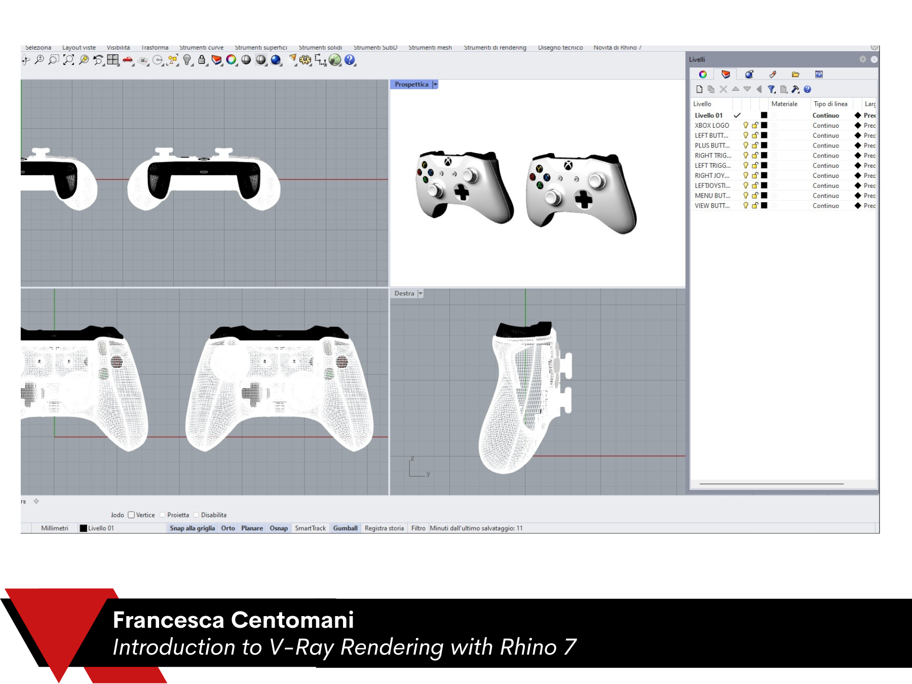Image resolution: width=912 pixels, height=684 pixels.
Task: Toggle visibility bulb of XBOX LOGO layer
Action: coord(745,125)
